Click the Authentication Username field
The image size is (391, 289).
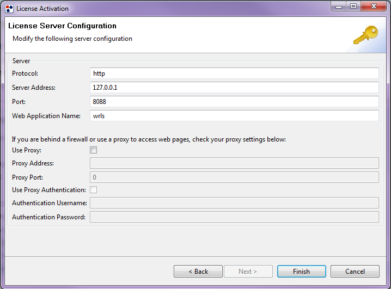(x=234, y=203)
